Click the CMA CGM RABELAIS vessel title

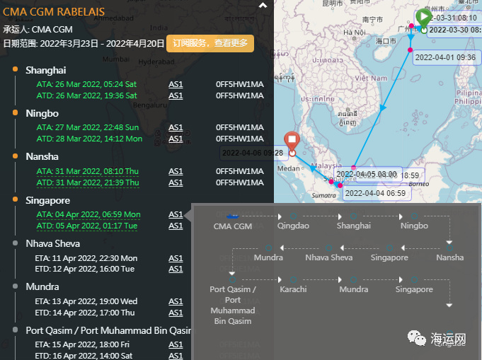54,12
